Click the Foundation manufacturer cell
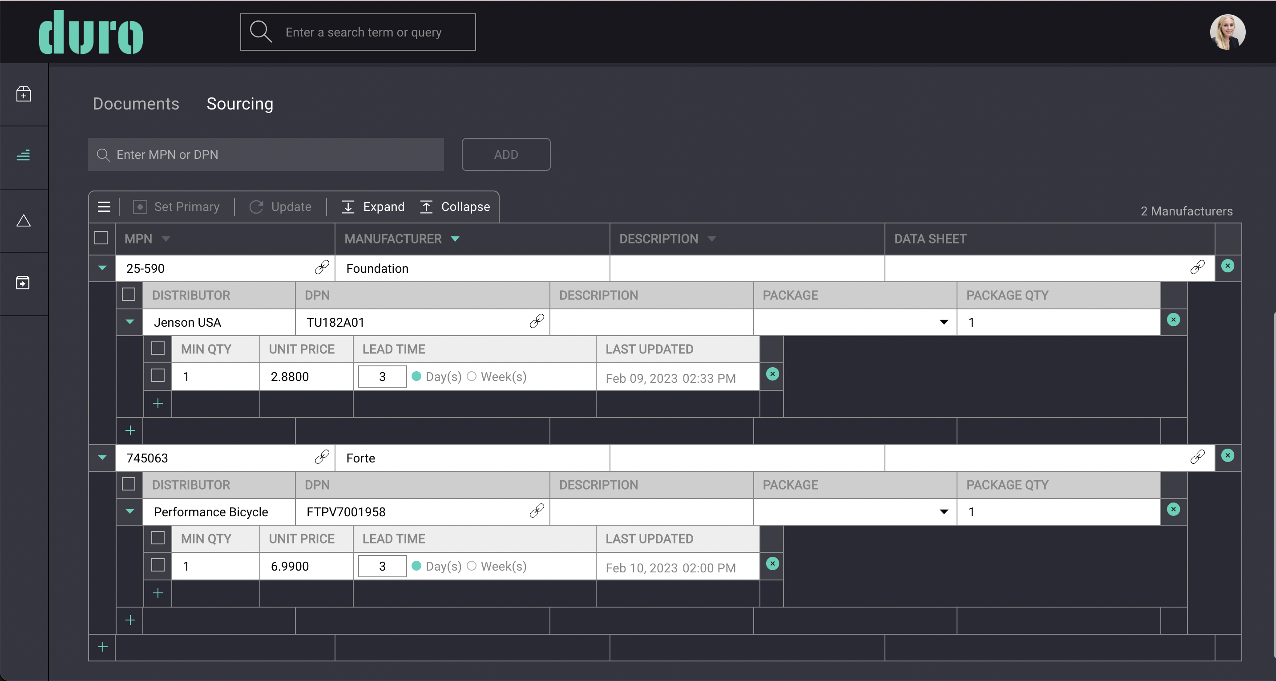Image resolution: width=1276 pixels, height=681 pixels. tap(472, 268)
